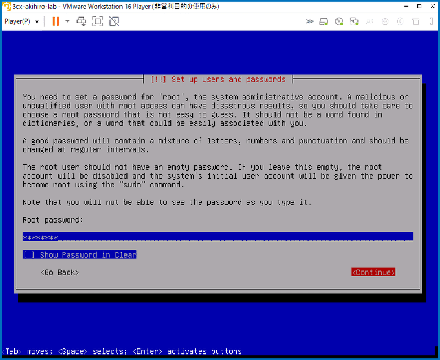440x360 pixels.
Task: Send Ctrl+Alt+Del to virtual machine
Action: click(x=81, y=21)
